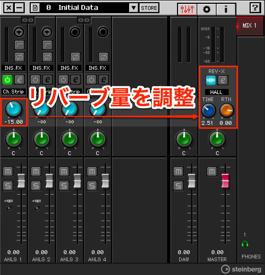This screenshot has height=275, width=265.
Task: Mute the ANLG 1 channel
Action: click(x=8, y=172)
